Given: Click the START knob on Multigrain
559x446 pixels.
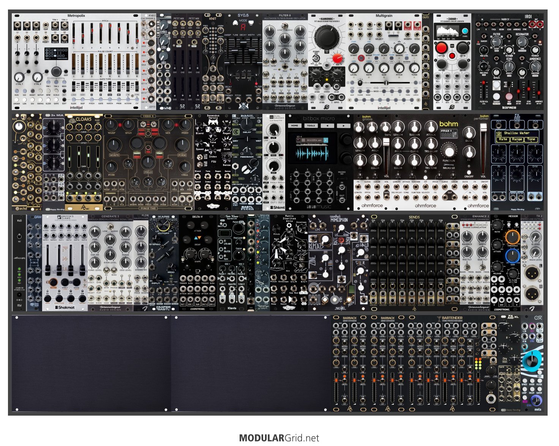Looking at the screenshot, I should (354, 49).
